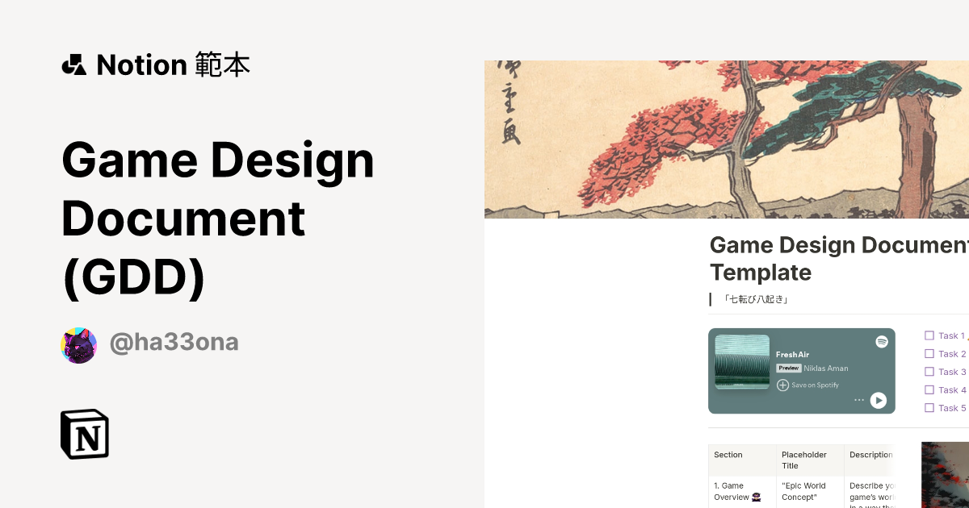This screenshot has width=969, height=508.
Task: Select the 七転び八起き quote text
Action: click(x=755, y=299)
